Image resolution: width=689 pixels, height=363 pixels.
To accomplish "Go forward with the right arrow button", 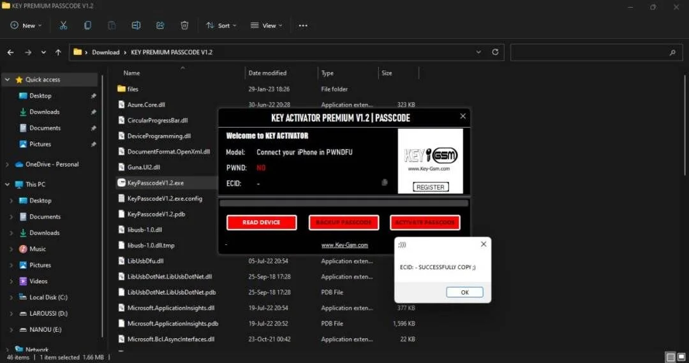I will click(27, 52).
